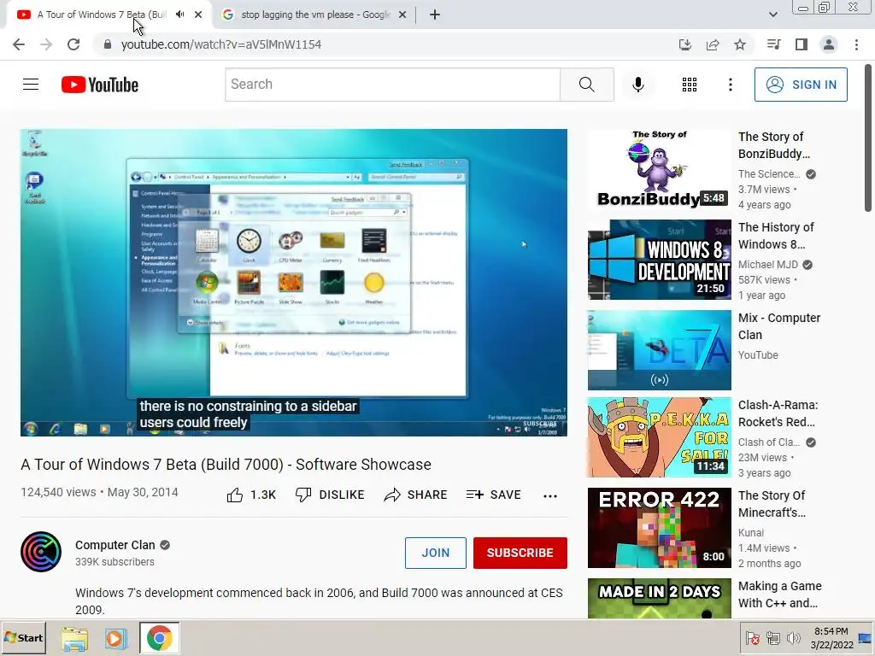Click the SIGN IN button

tap(801, 85)
